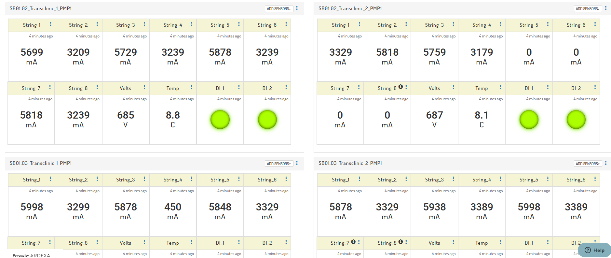Select the SB01.02_Transclinic_1_PMP1 panel title
Image resolution: width=611 pixels, height=258 pixels.
point(41,8)
